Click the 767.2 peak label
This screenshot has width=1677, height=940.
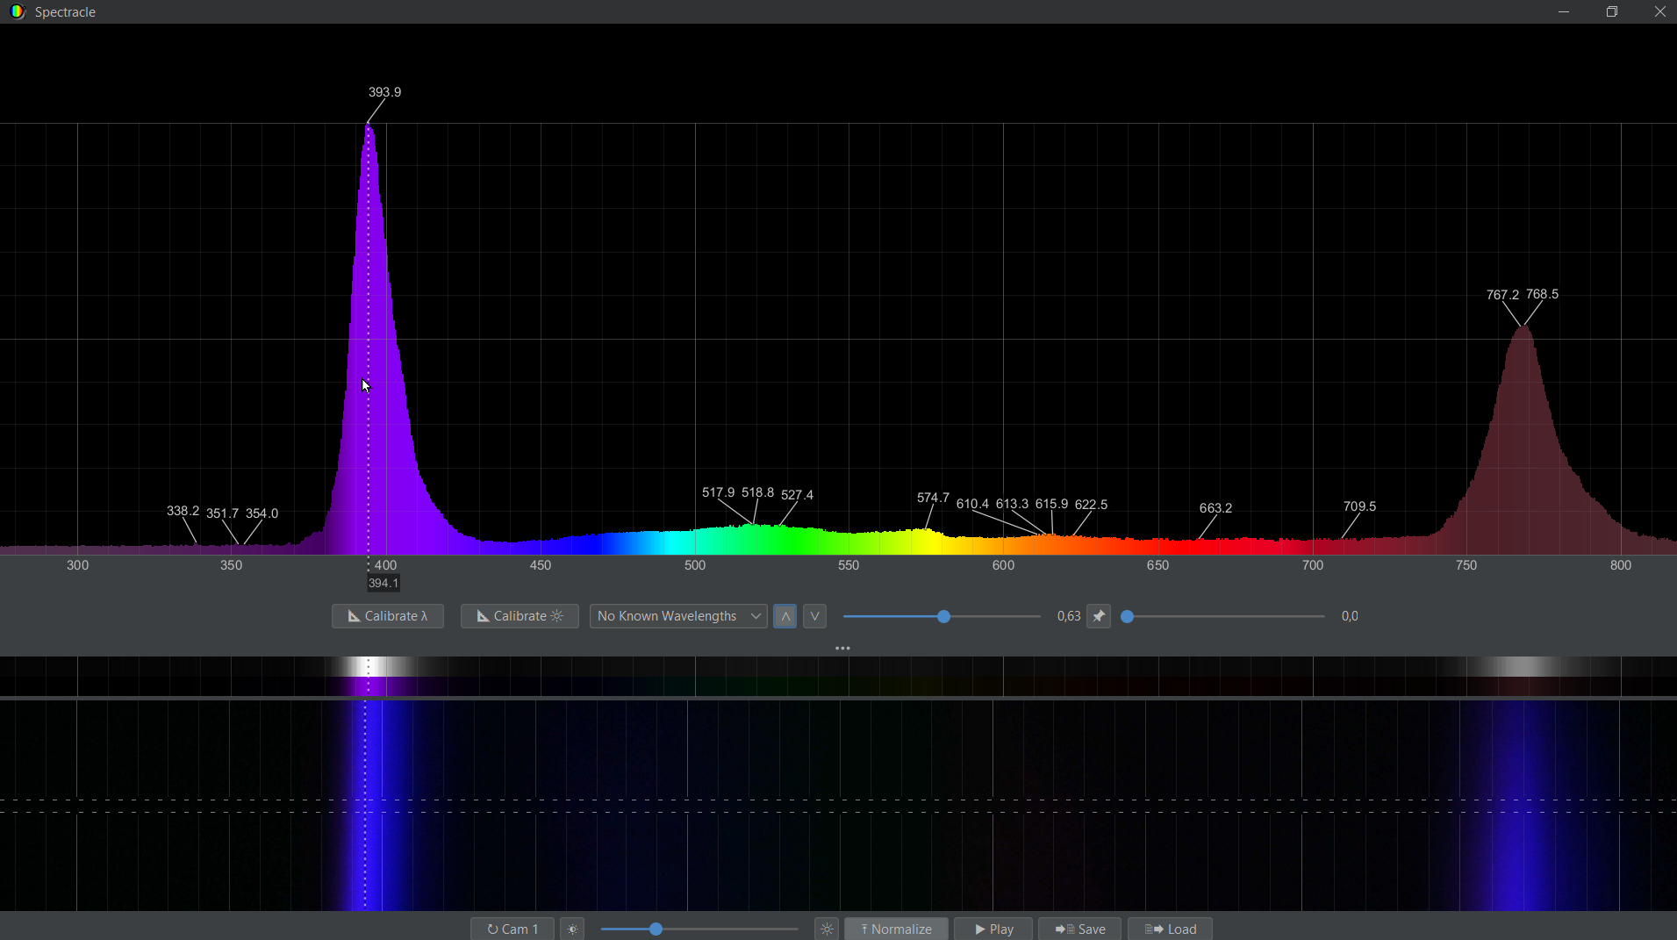1502,295
